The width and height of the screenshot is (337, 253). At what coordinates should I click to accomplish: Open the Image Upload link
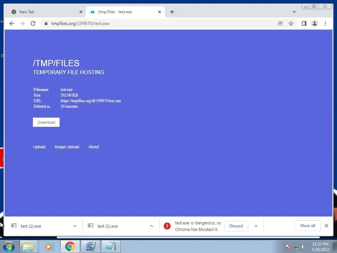coord(67,147)
